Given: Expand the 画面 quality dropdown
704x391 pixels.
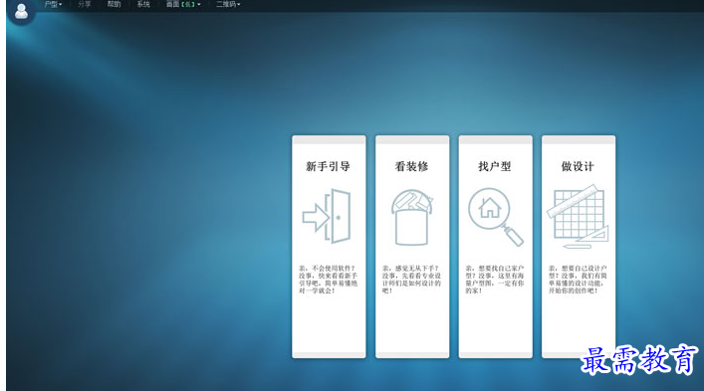Looking at the screenshot, I should (x=183, y=5).
